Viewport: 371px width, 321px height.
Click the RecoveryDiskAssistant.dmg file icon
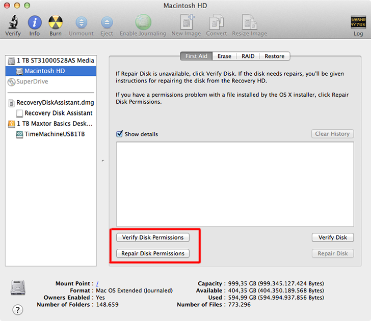pos(11,103)
